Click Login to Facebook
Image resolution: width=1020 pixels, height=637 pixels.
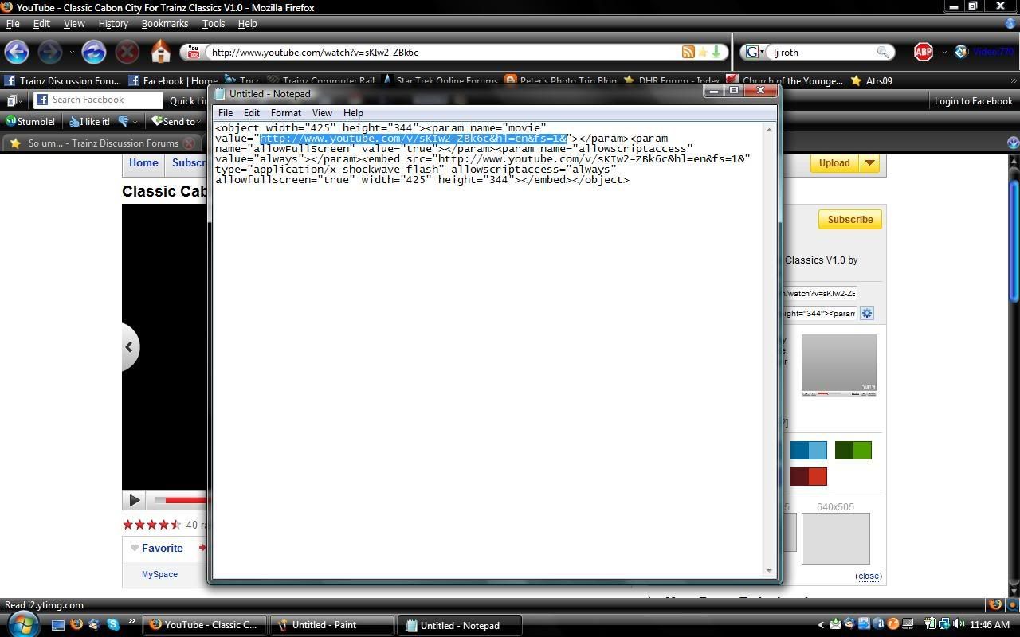[973, 101]
